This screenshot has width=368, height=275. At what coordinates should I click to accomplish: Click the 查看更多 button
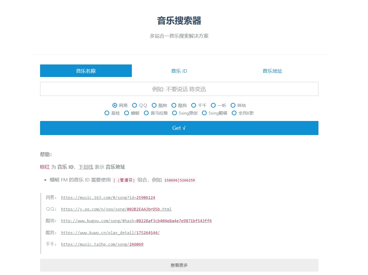click(179, 265)
